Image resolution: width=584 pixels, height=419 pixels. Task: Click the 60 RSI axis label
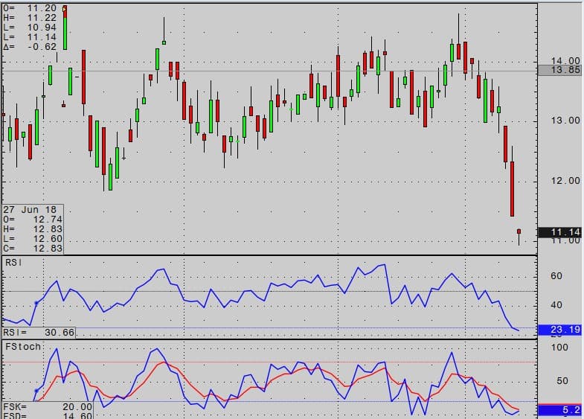556,276
